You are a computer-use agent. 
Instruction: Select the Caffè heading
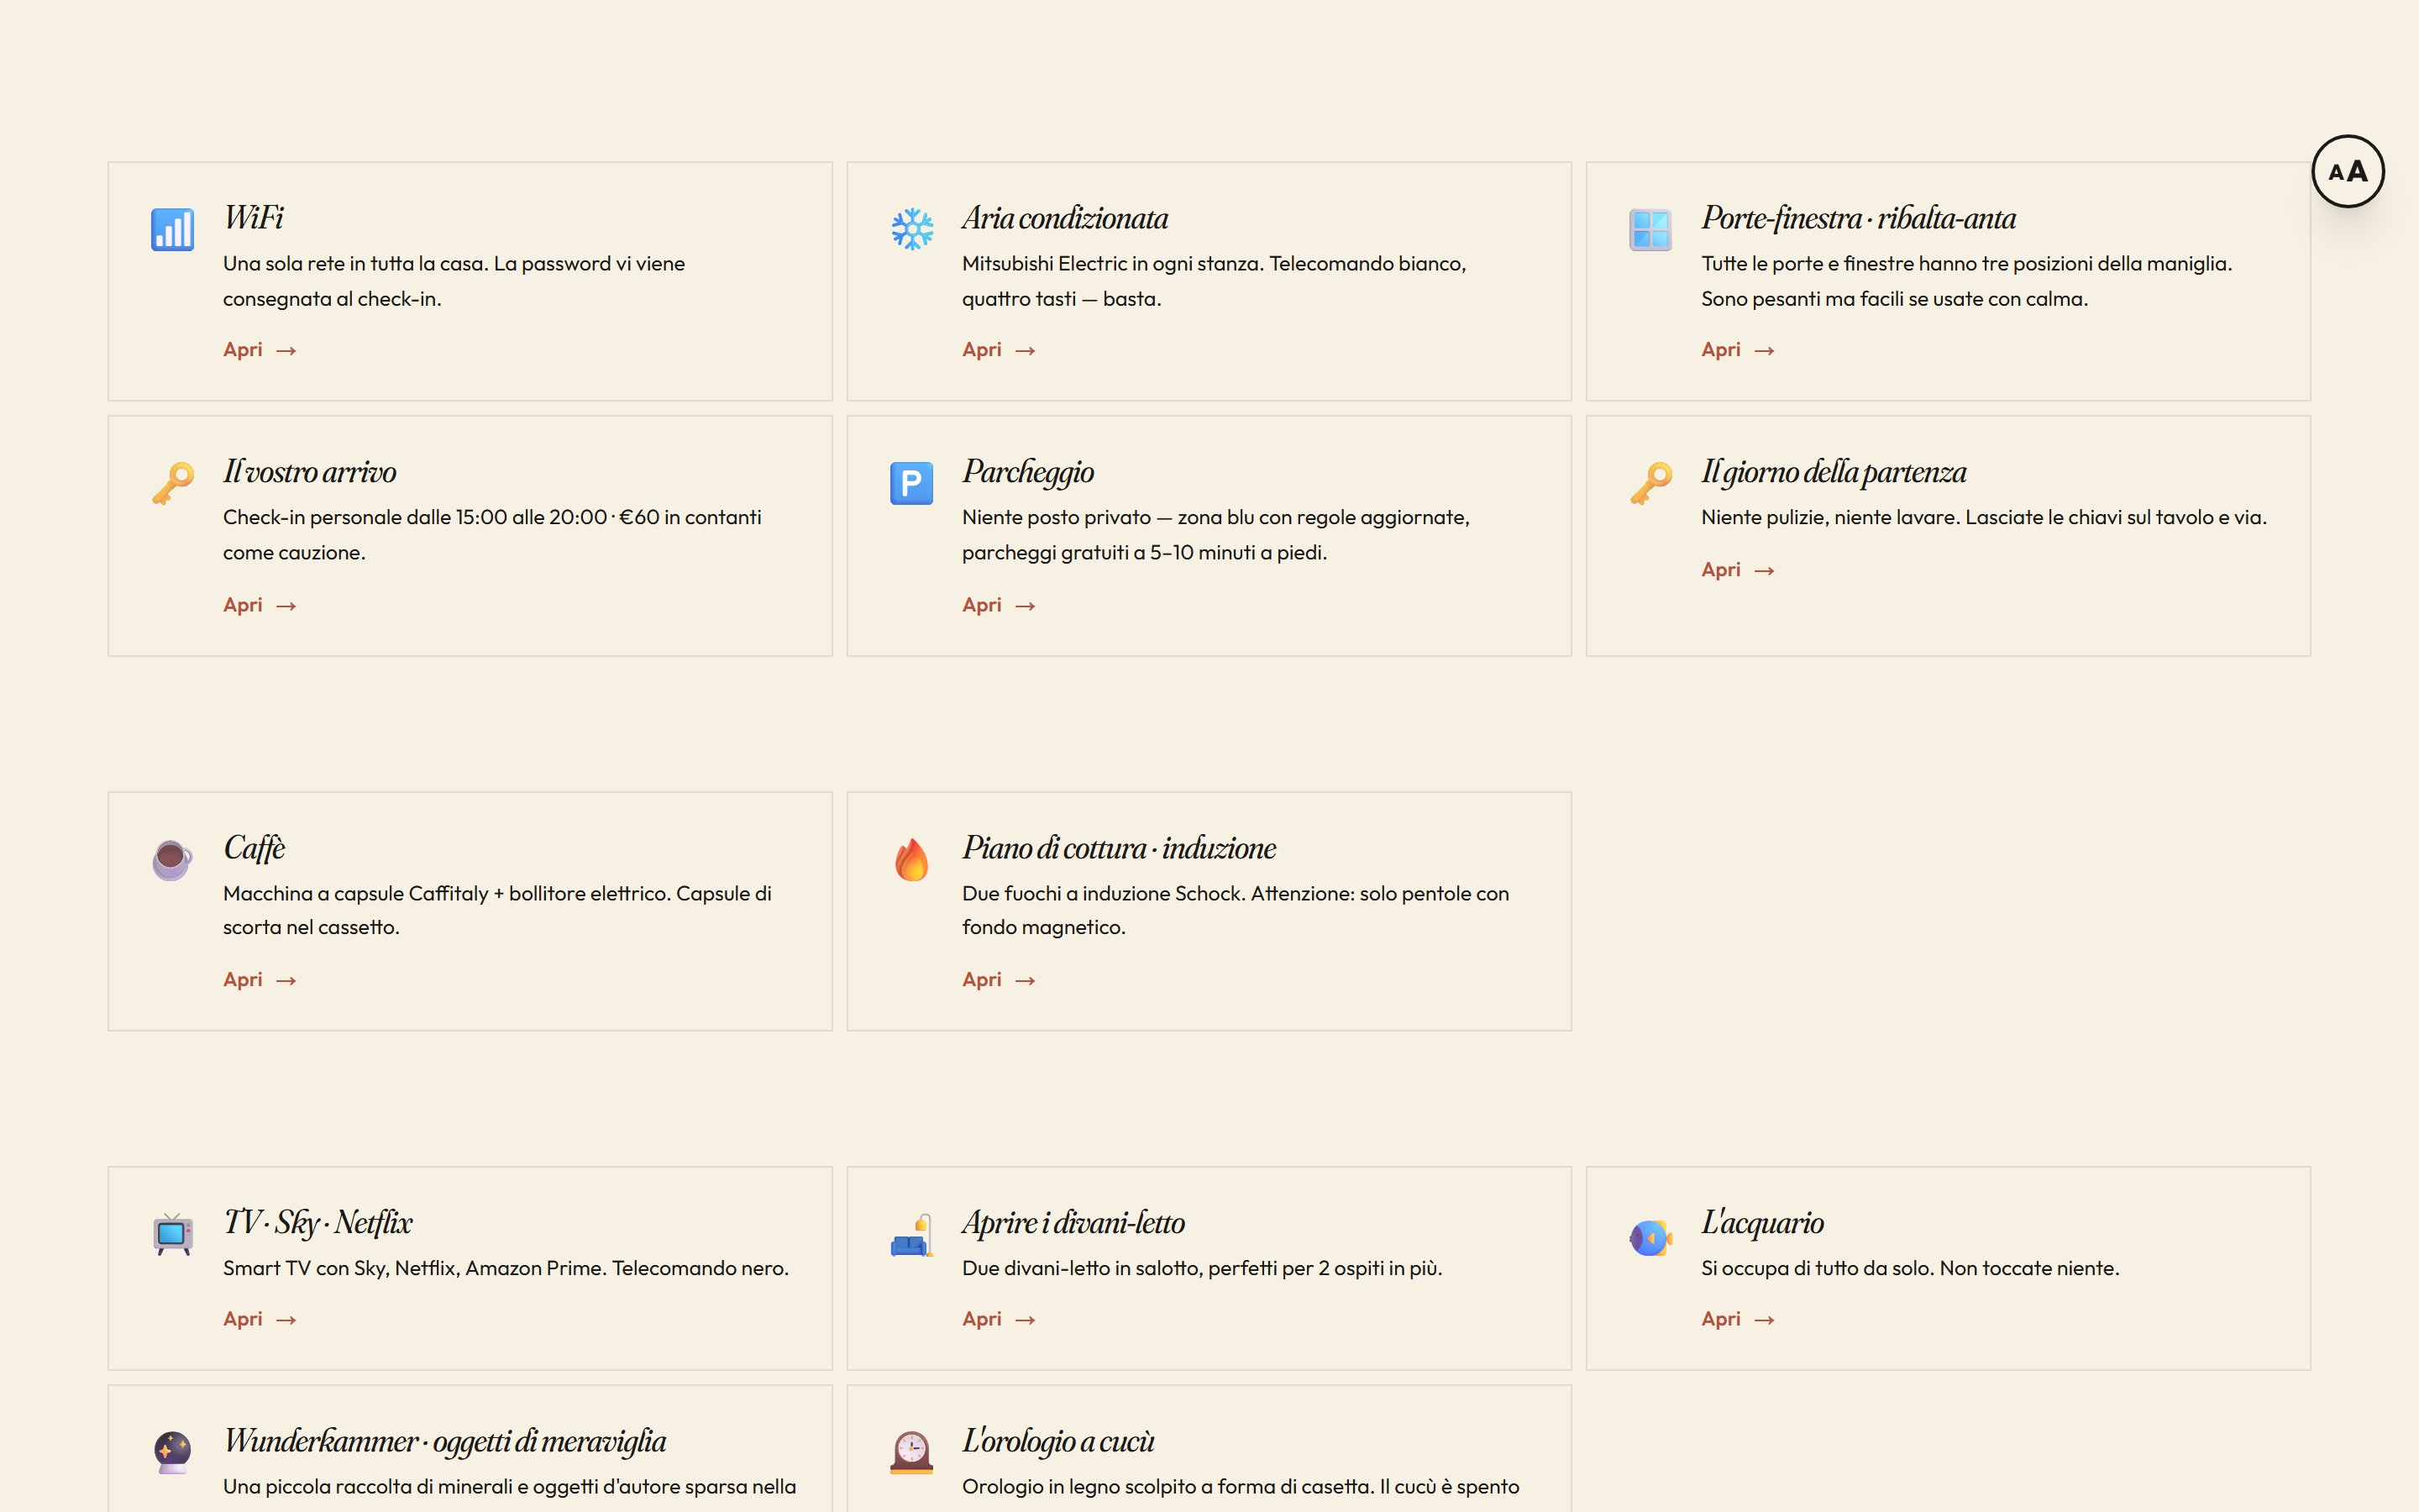tap(254, 848)
